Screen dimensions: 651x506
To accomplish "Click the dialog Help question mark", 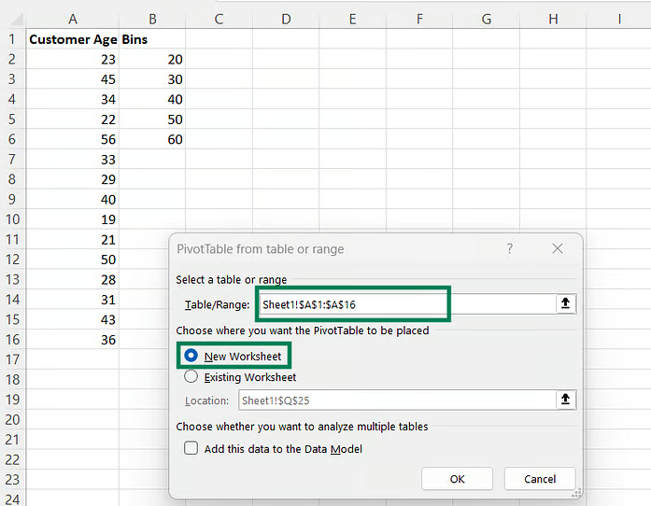I will pos(509,249).
